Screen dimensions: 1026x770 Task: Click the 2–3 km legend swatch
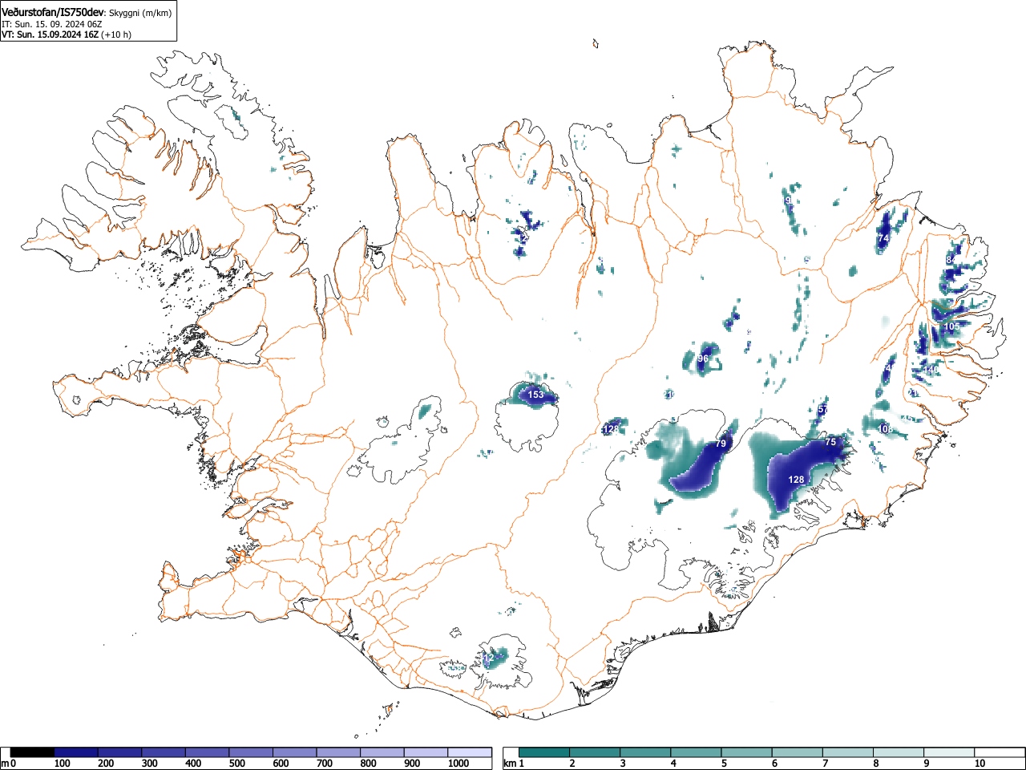click(595, 752)
